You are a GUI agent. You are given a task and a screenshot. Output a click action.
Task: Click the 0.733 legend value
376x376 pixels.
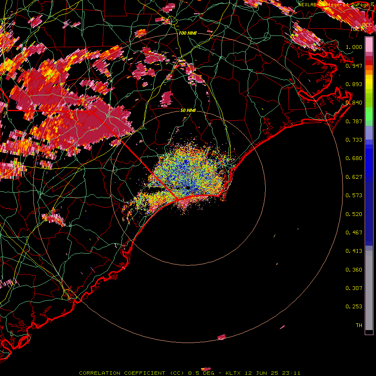(x=354, y=140)
